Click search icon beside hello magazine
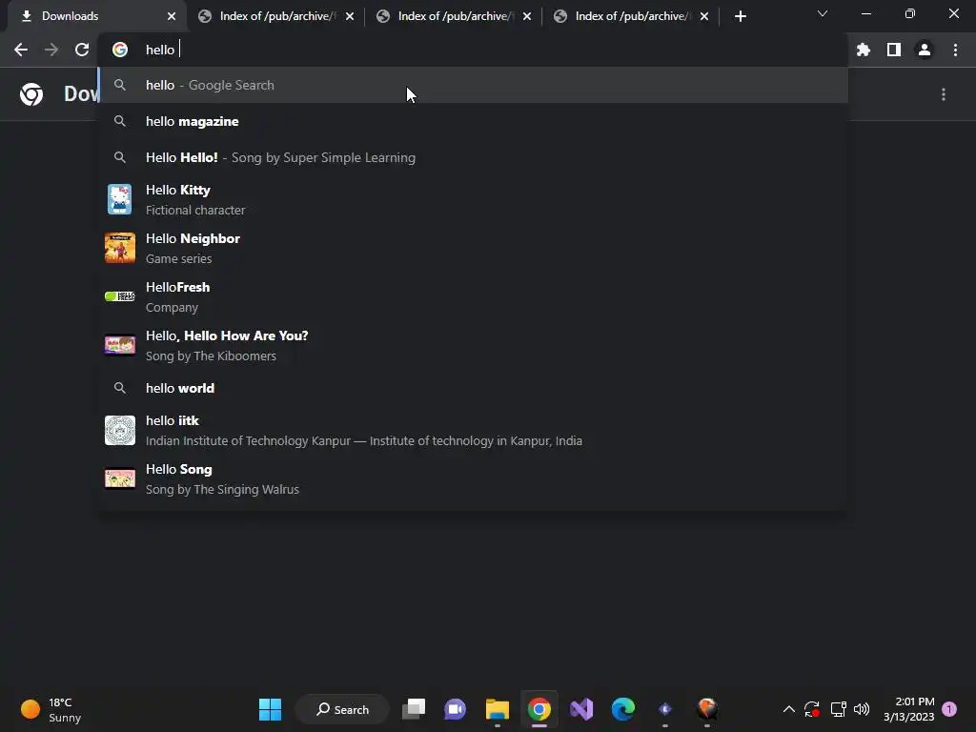The width and height of the screenshot is (976, 732). tap(119, 121)
